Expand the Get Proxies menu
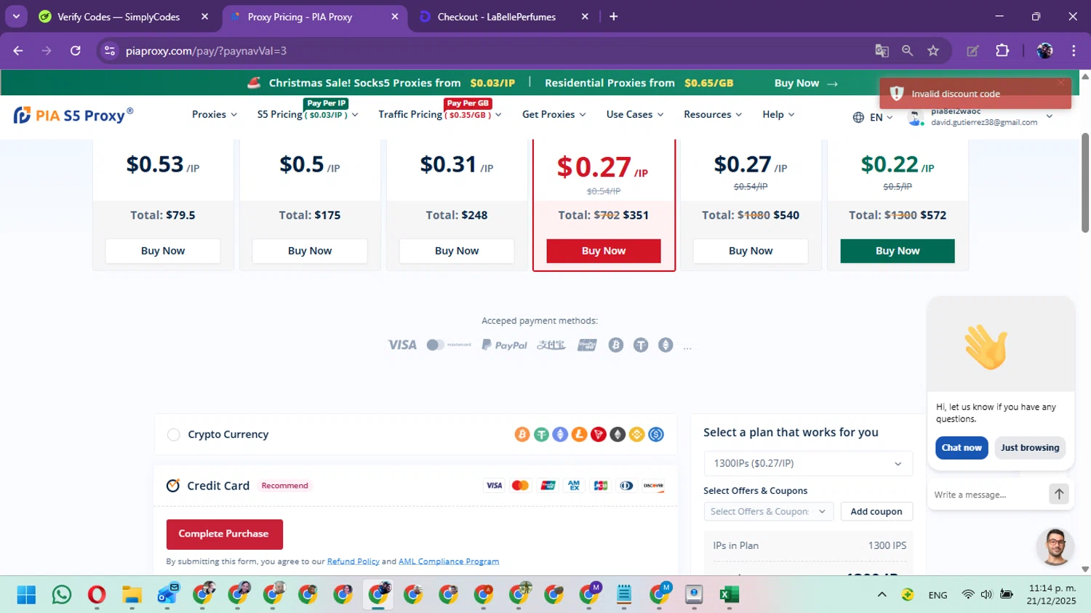This screenshot has height=613, width=1091. (554, 115)
